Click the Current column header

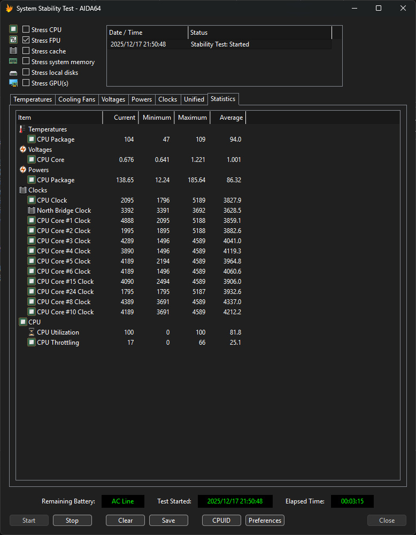120,118
